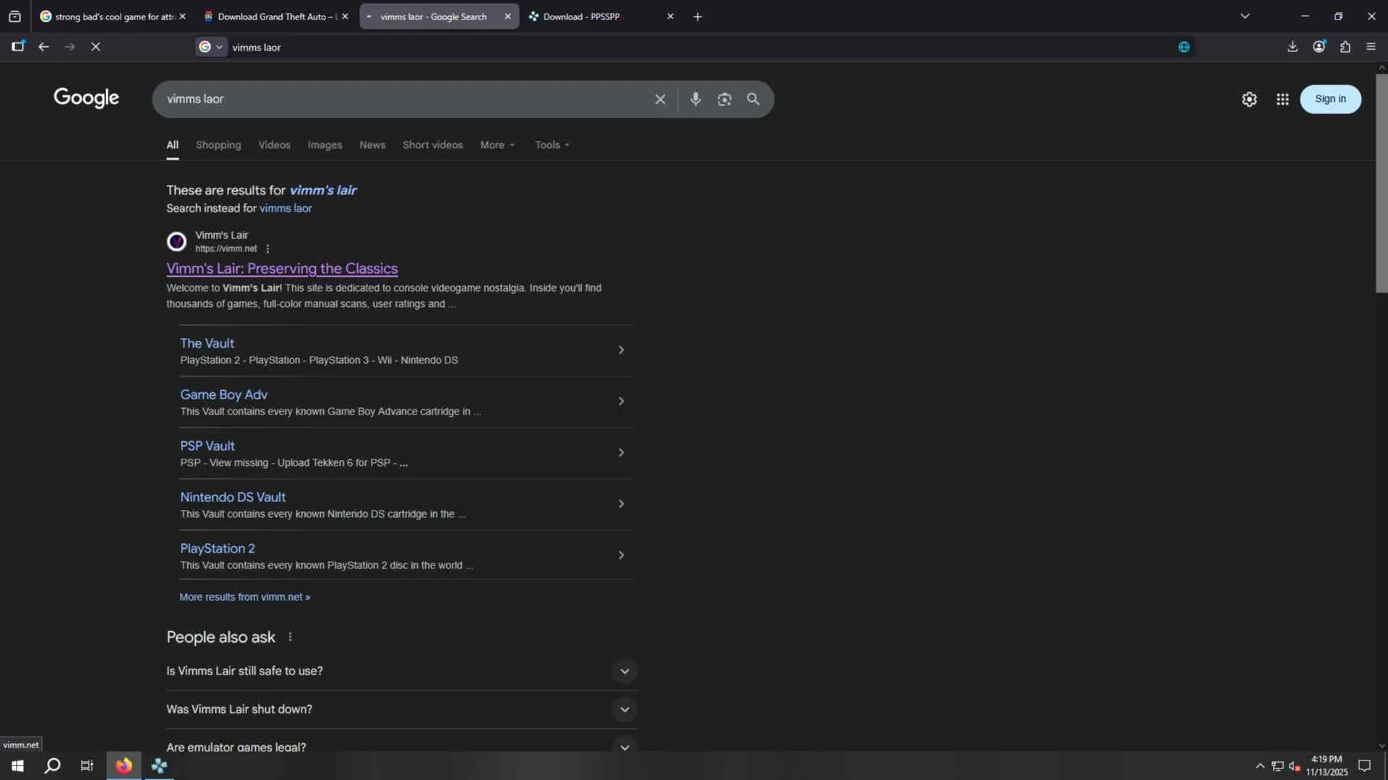Switch to the Images results tab
The height and width of the screenshot is (780, 1388).
325,145
